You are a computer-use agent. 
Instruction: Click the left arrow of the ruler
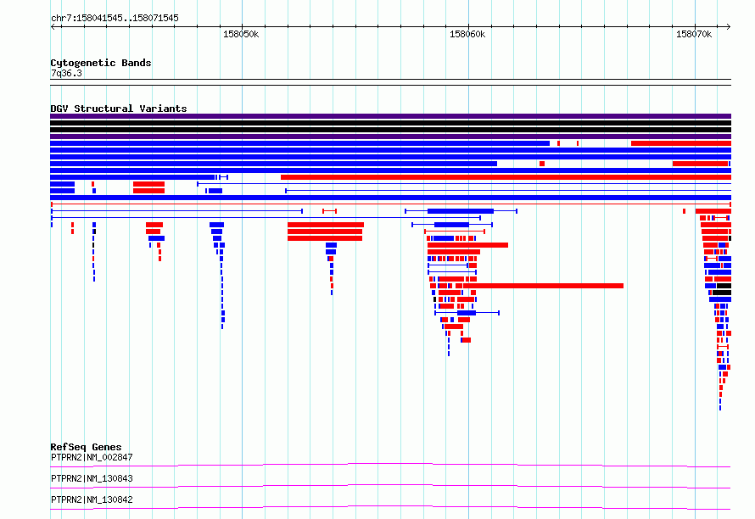tap(53, 26)
